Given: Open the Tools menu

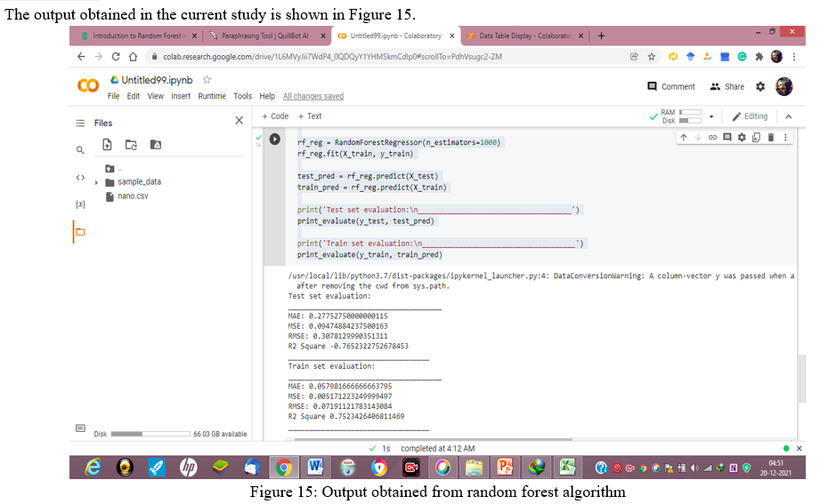Looking at the screenshot, I should (x=243, y=96).
